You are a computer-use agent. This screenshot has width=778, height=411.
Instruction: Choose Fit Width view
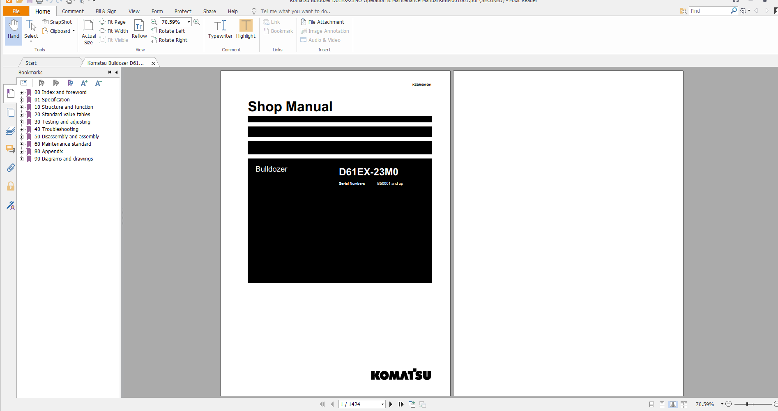click(114, 31)
